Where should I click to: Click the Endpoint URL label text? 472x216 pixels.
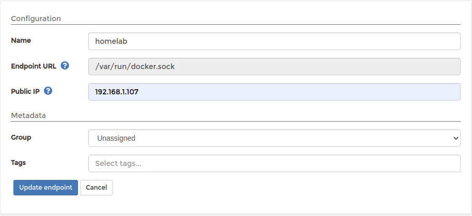pyautogui.click(x=34, y=67)
